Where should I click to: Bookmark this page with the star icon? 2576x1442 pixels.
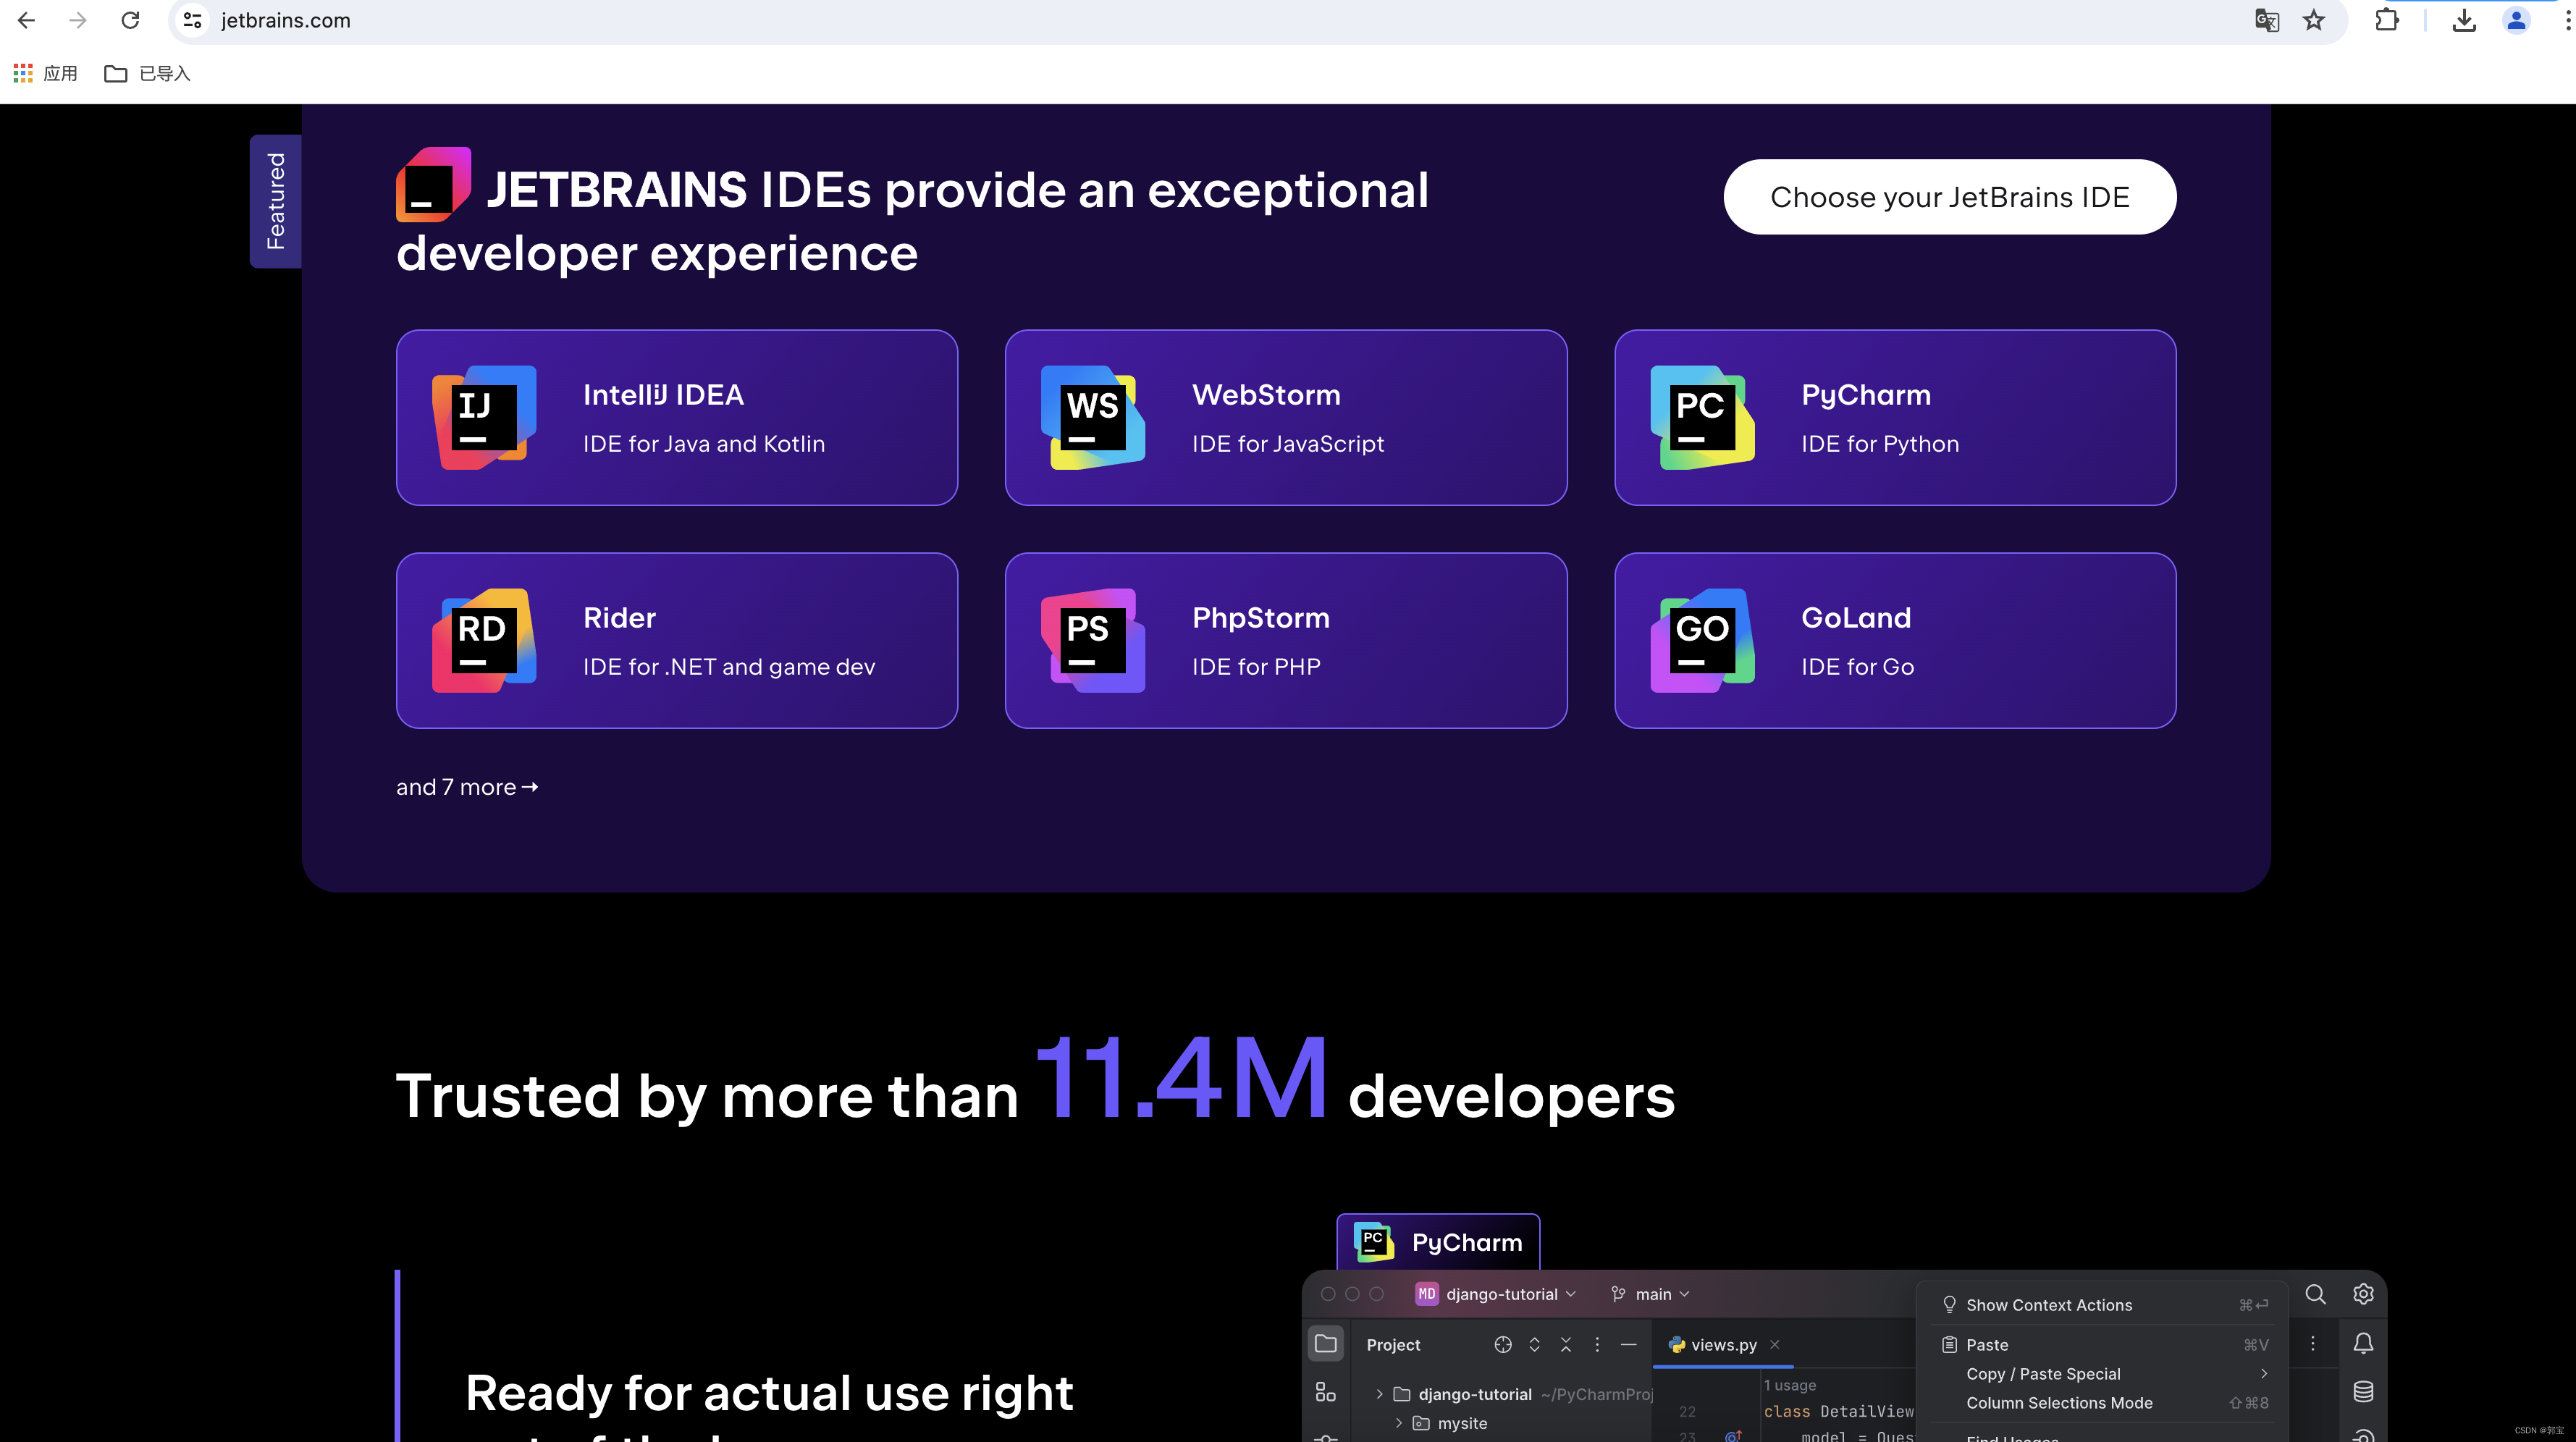coord(2314,20)
